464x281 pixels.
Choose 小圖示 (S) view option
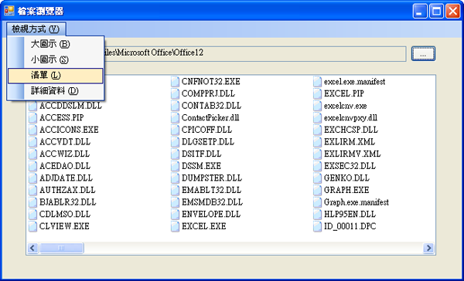[x=56, y=59]
